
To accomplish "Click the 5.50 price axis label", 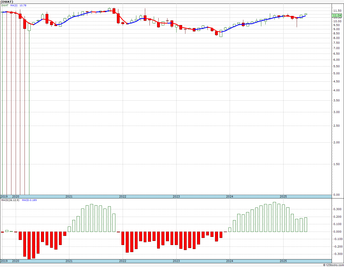I will (x=336, y=66).
